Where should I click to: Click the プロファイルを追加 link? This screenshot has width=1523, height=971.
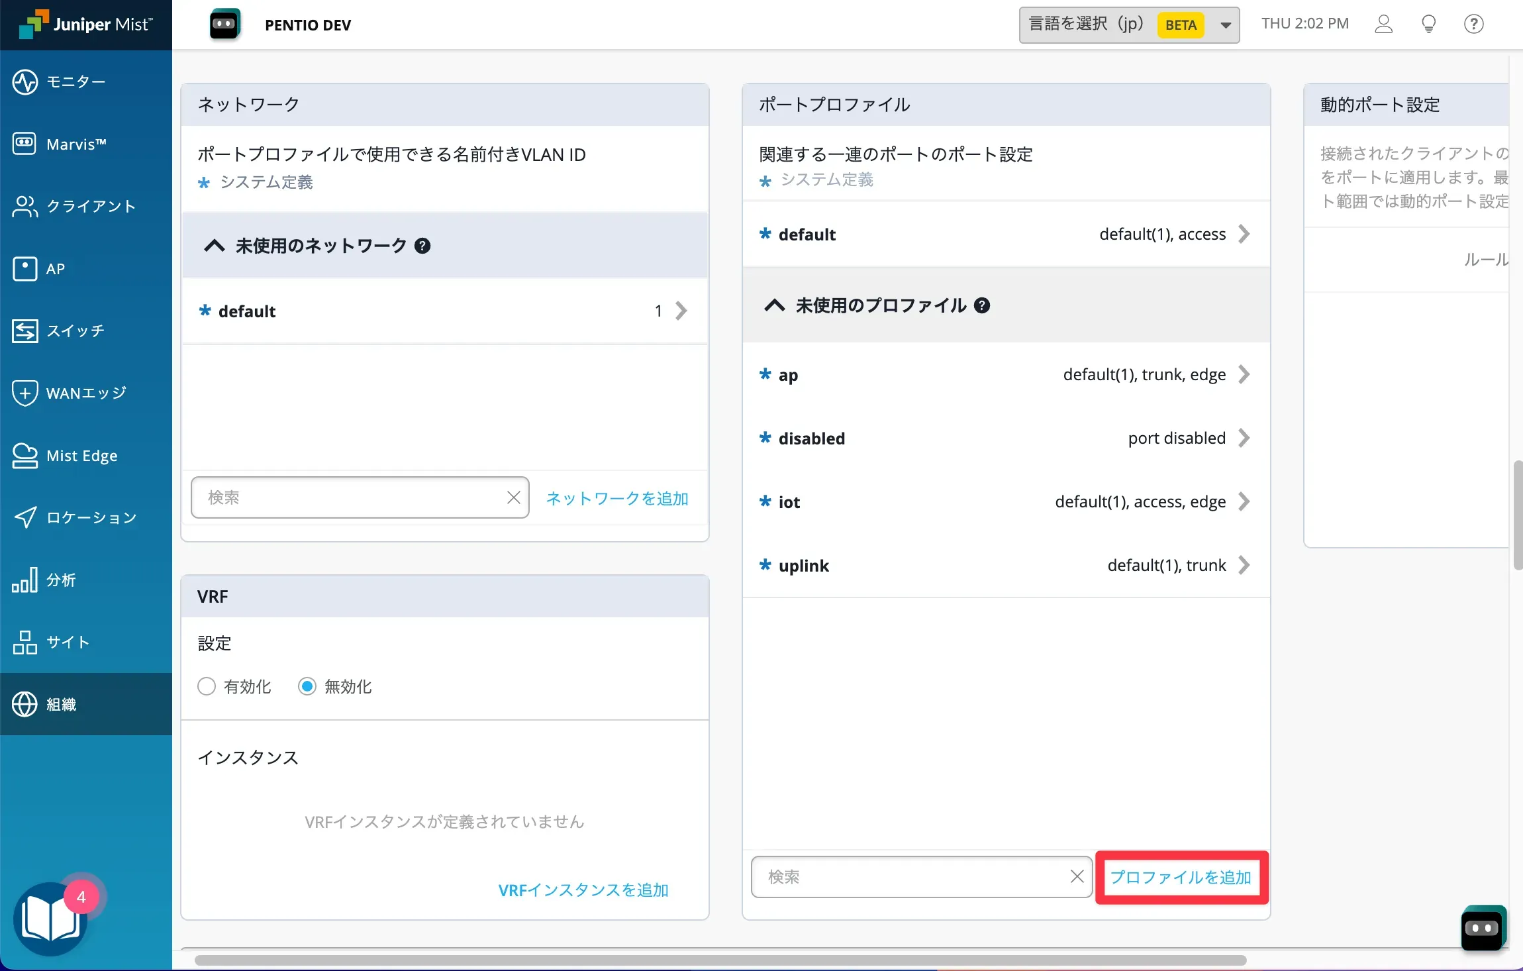coord(1181,877)
